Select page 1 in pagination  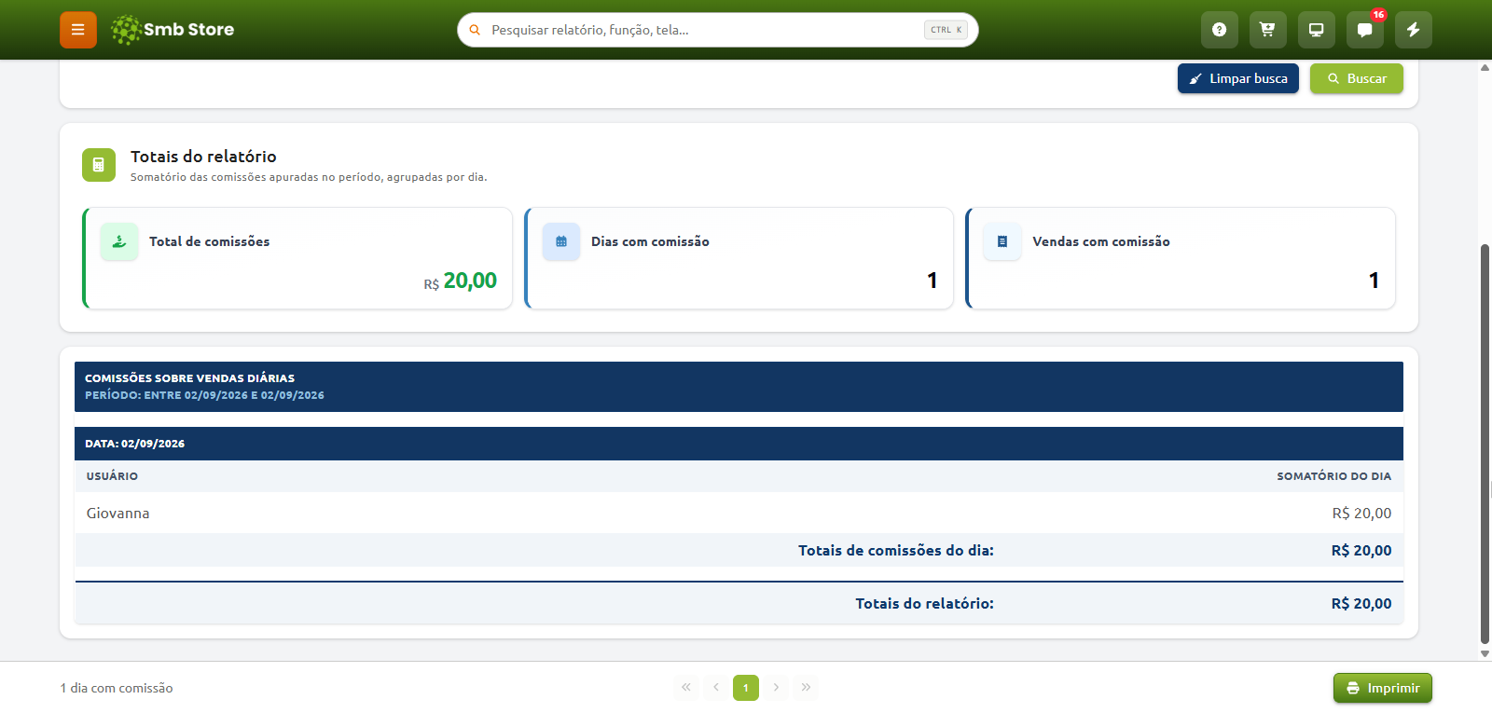[x=746, y=688]
